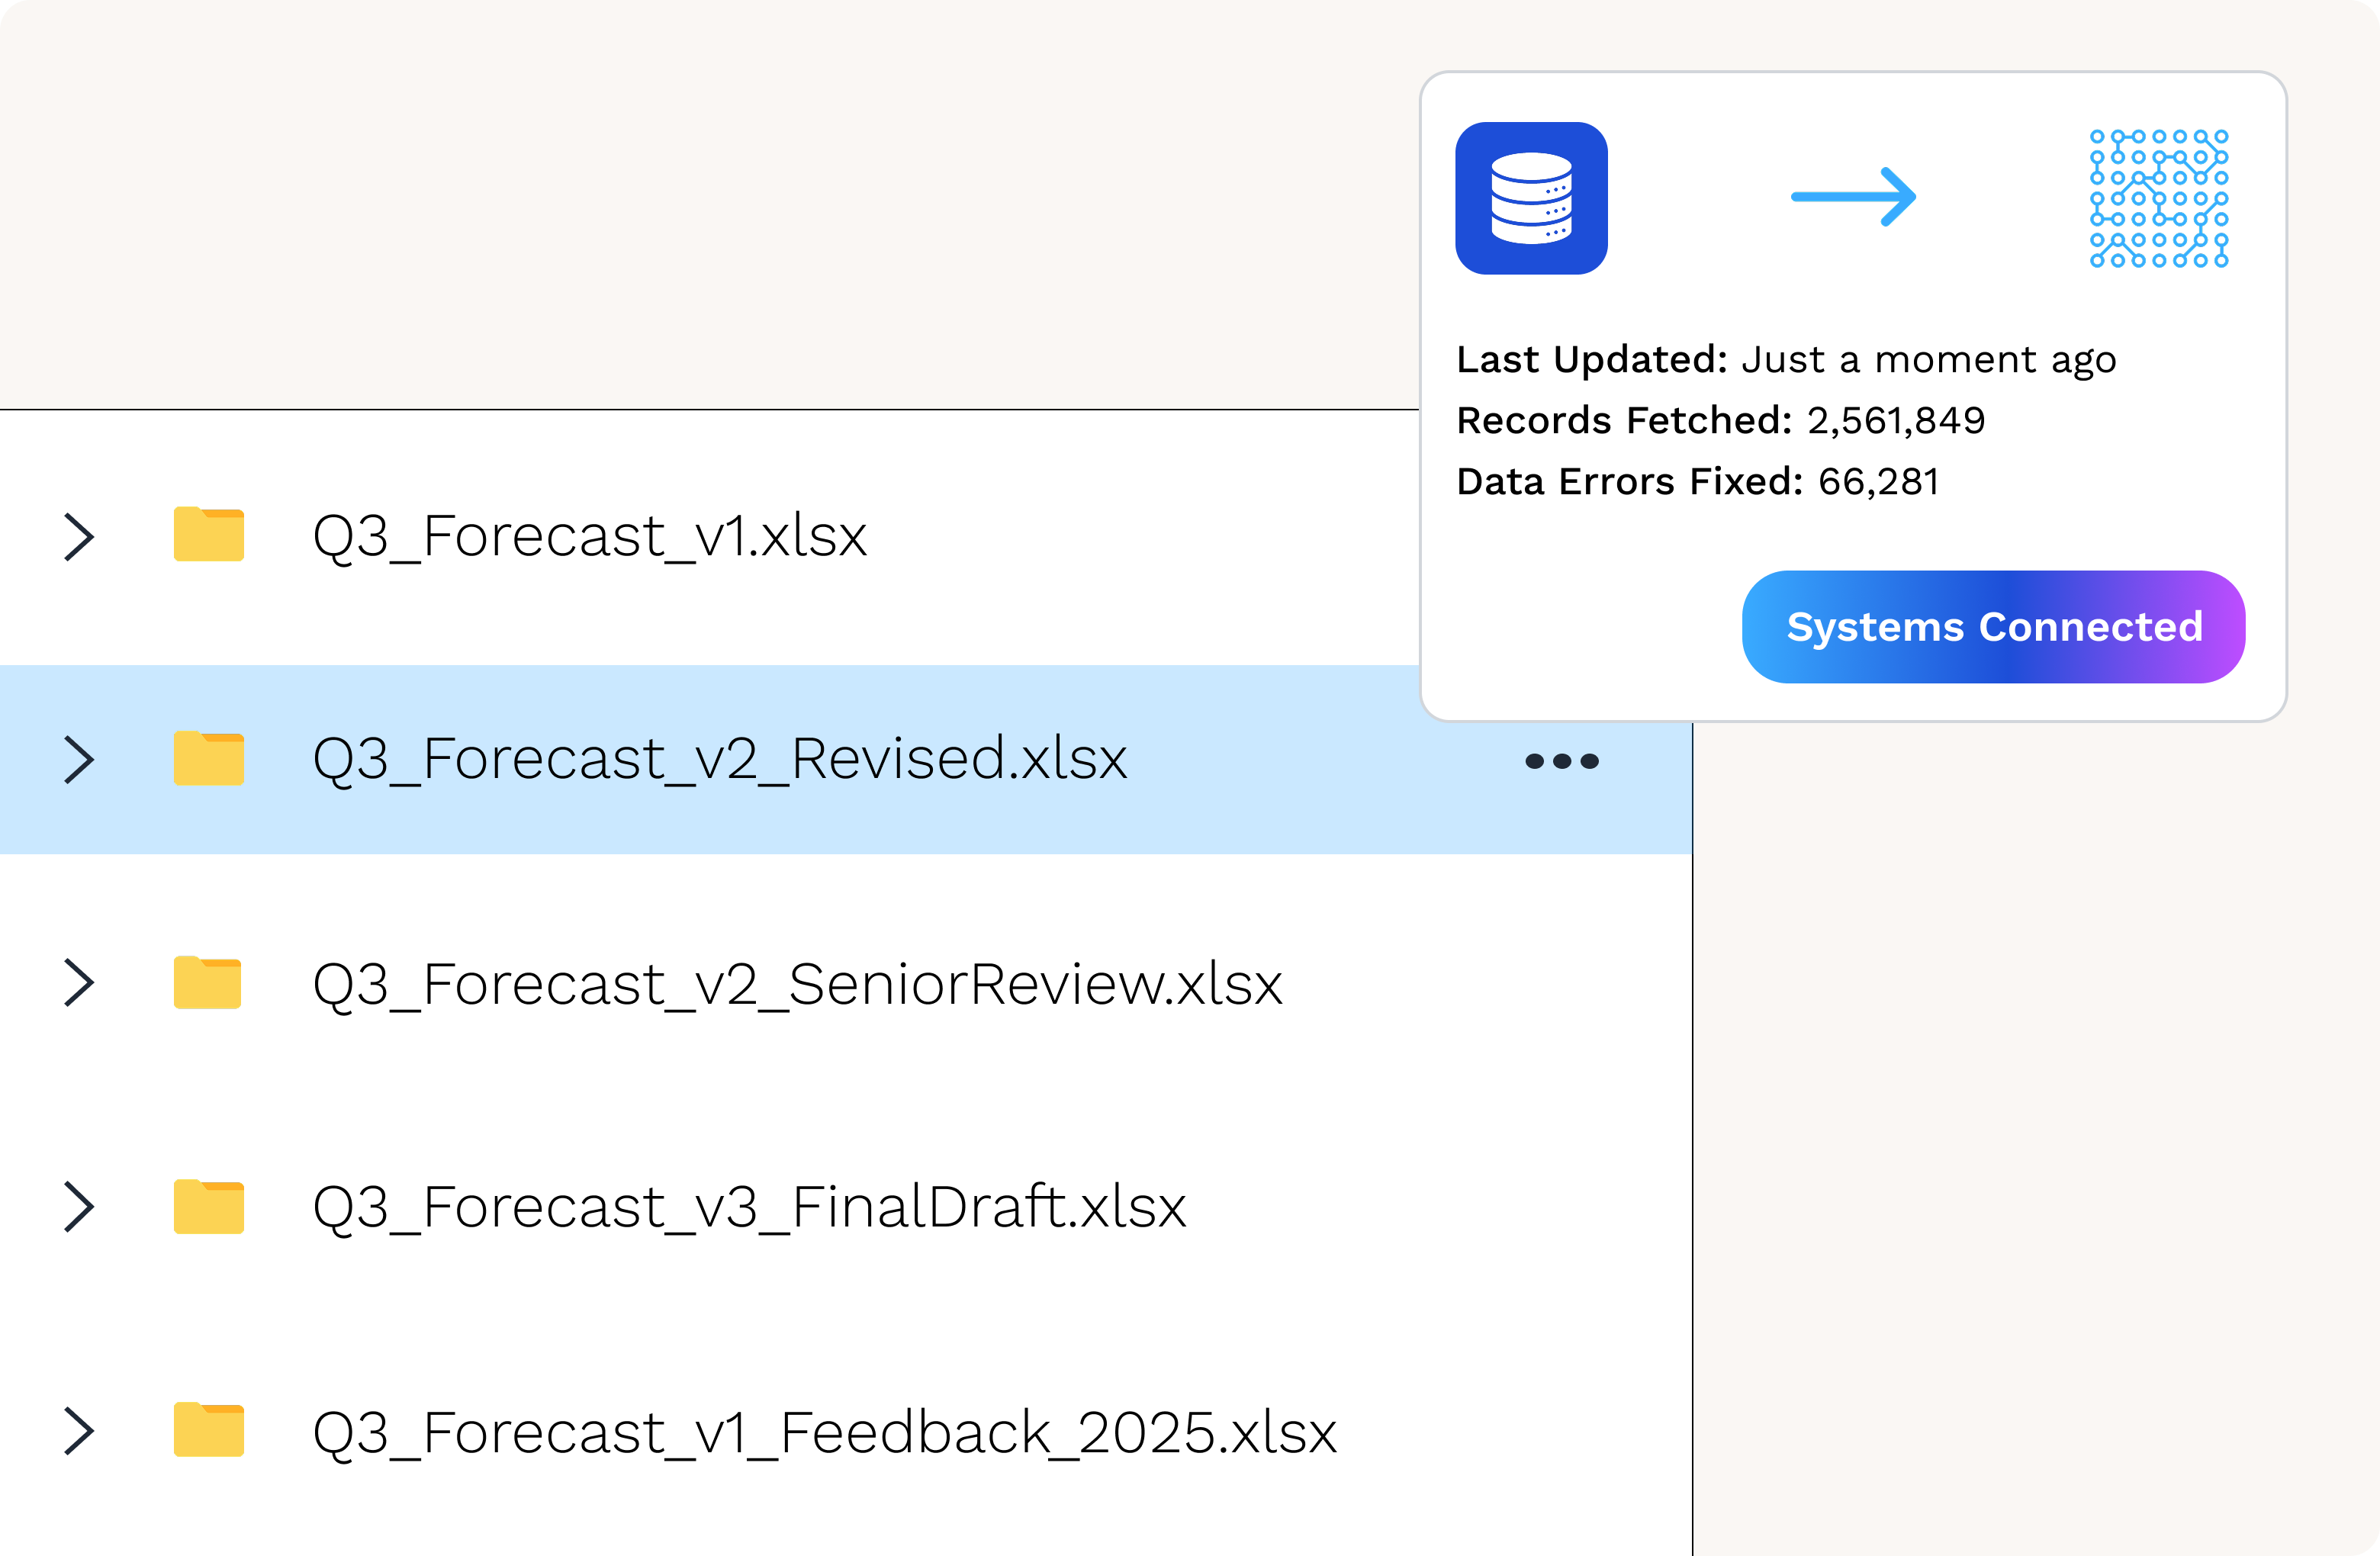Click the blue arrow between systems
2380x1556 pixels.
(x=1853, y=197)
